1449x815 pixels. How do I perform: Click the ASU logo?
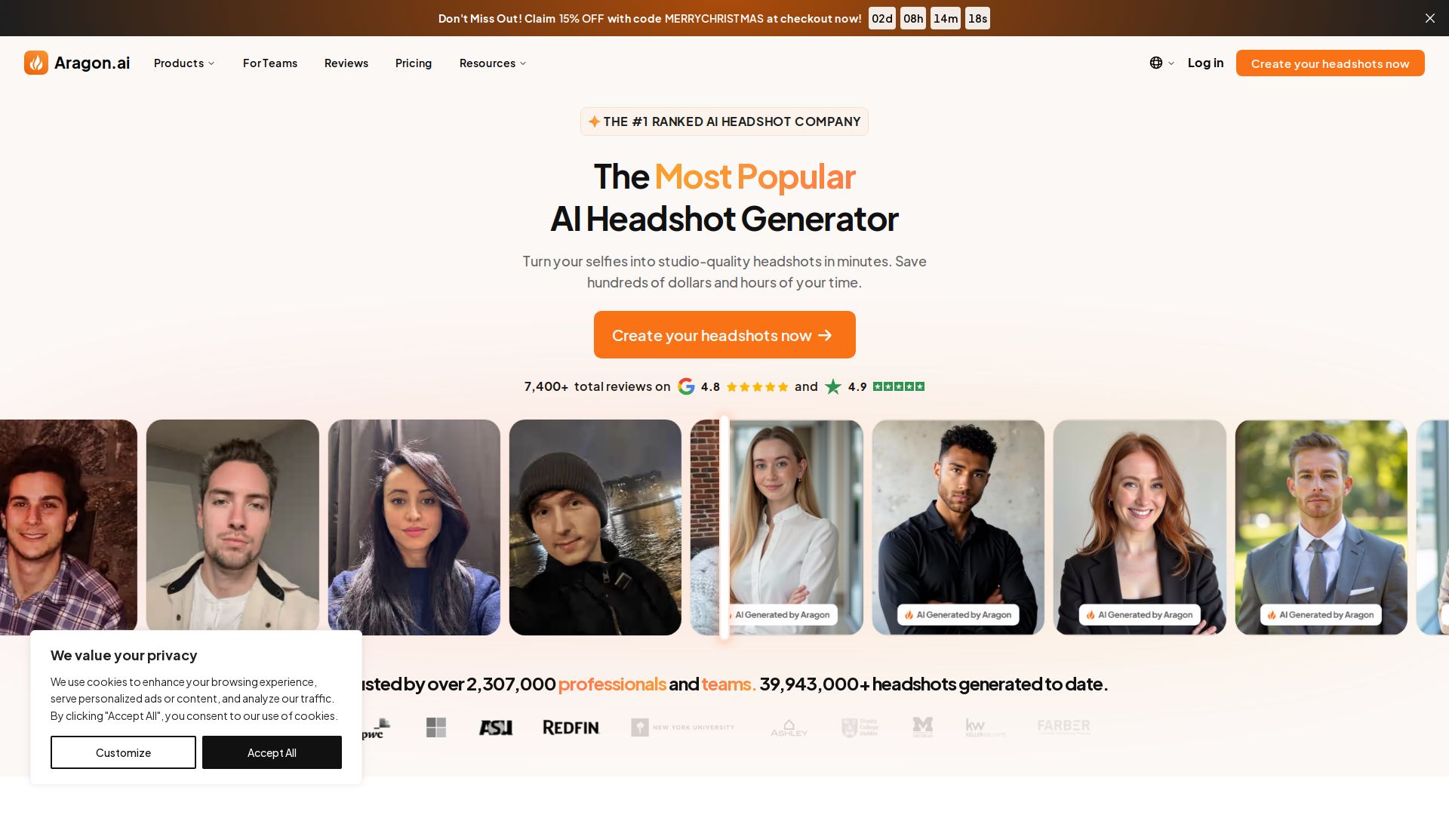click(x=496, y=727)
